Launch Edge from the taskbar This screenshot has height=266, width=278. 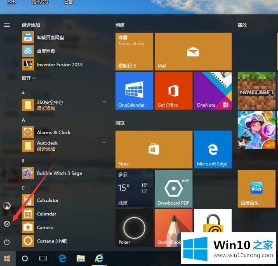point(62,259)
